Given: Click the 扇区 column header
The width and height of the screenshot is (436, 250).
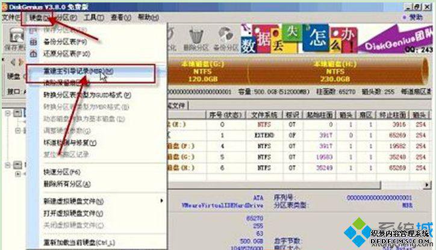Looking at the screenshot, I should click(366, 114).
